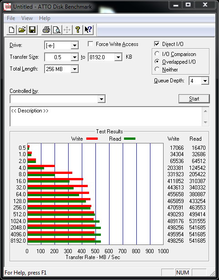The image size is (219, 280).
Task: Click write value 203381 for 4.0 KB
Action: click(x=175, y=168)
